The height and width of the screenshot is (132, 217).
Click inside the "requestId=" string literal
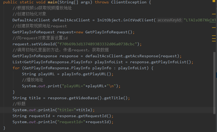point(71,122)
